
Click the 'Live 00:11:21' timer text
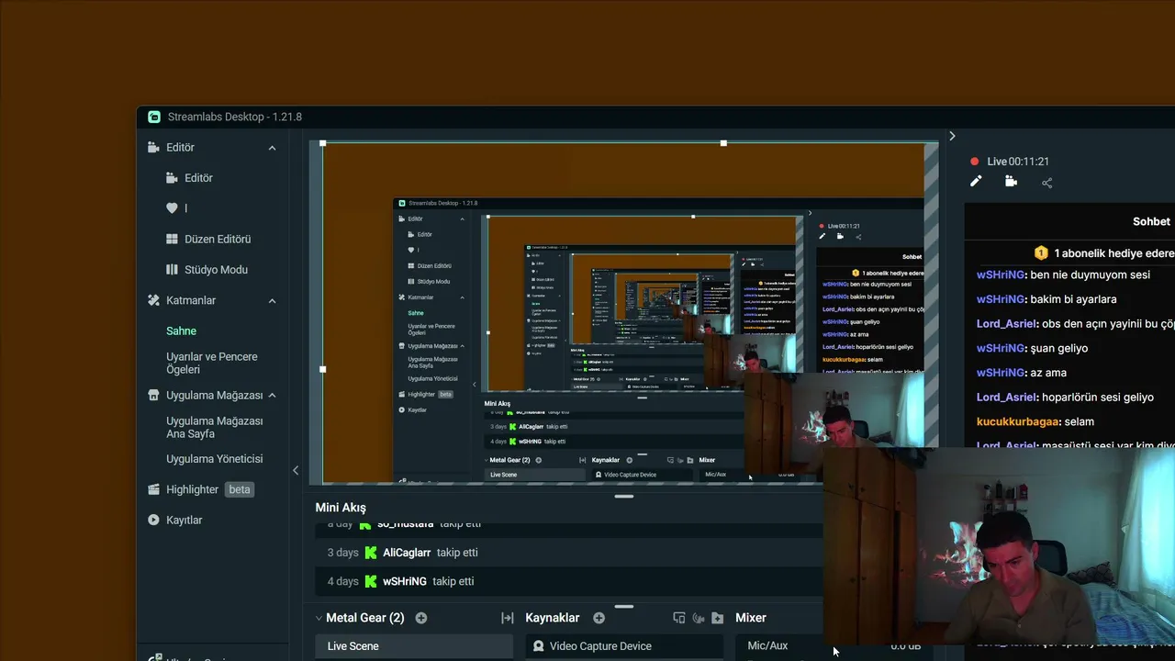tap(1018, 162)
